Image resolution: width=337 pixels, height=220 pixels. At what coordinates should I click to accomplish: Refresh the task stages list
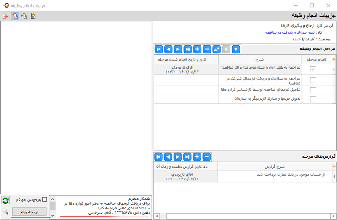(217, 49)
